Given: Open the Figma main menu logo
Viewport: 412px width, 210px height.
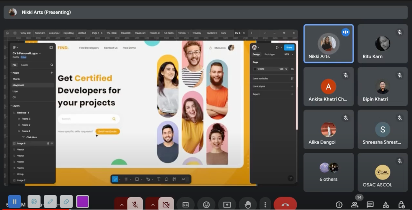Looking at the screenshot, I should [15, 47].
